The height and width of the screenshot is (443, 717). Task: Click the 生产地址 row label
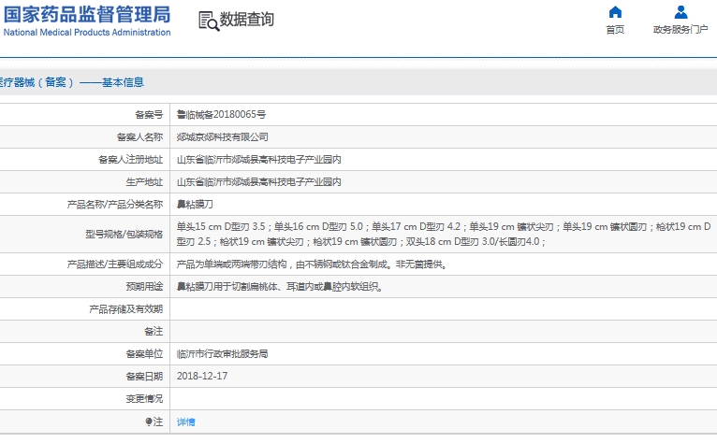[144, 181]
